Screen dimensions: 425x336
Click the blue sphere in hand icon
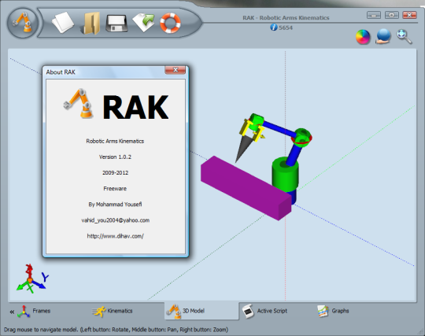pyautogui.click(x=383, y=36)
